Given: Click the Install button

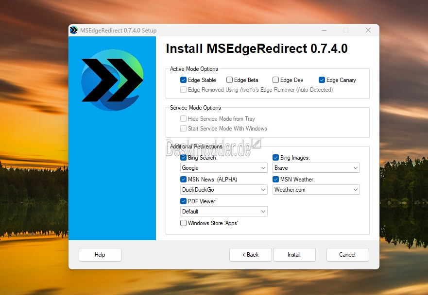Looking at the screenshot, I should [x=294, y=255].
